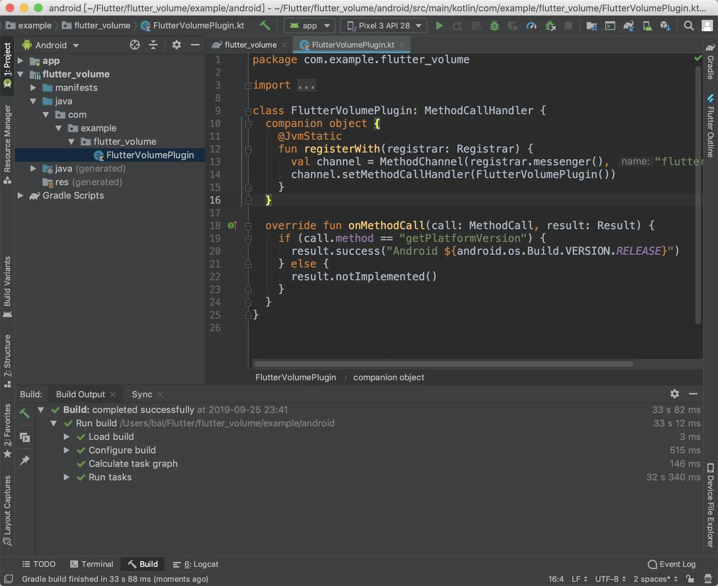The image size is (718, 586).
Task: Expand the Run tasks build node
Action: tap(66, 477)
